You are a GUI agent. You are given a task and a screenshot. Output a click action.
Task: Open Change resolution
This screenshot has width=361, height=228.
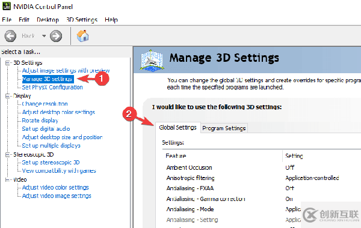45,104
